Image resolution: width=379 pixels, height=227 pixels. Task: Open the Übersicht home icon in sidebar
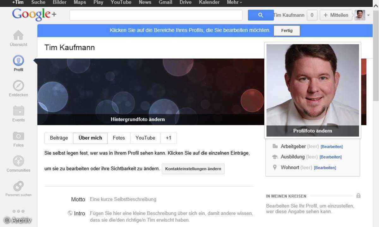(x=18, y=35)
